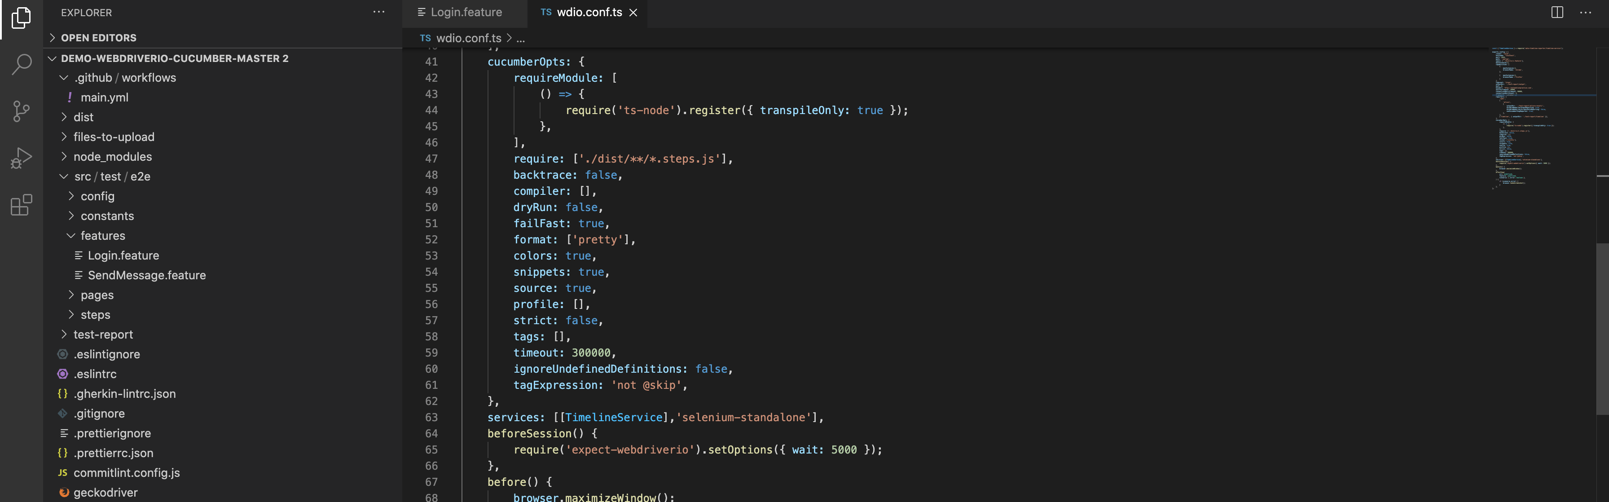Click the git icon beside .gitignore

tap(62, 414)
